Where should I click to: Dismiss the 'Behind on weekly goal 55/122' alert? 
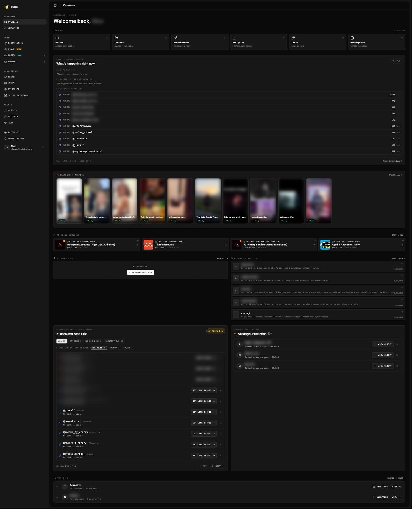click(x=397, y=366)
